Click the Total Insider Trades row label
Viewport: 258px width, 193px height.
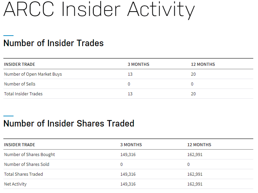[23, 94]
